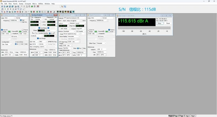
Task: Click the green play macro icon
Action: (5, 9)
